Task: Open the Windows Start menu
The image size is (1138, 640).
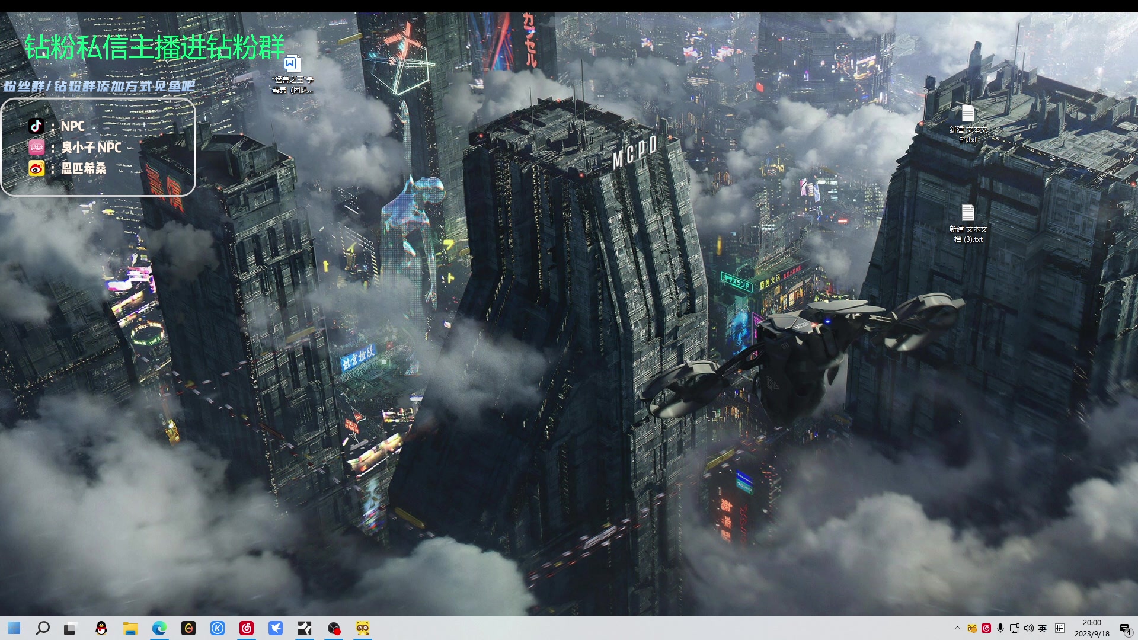Action: [x=14, y=628]
